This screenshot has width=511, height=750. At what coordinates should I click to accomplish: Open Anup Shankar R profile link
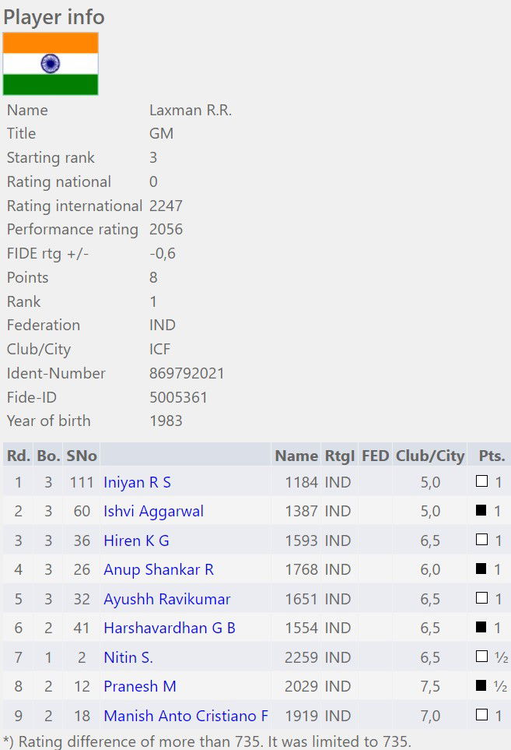coord(159,569)
